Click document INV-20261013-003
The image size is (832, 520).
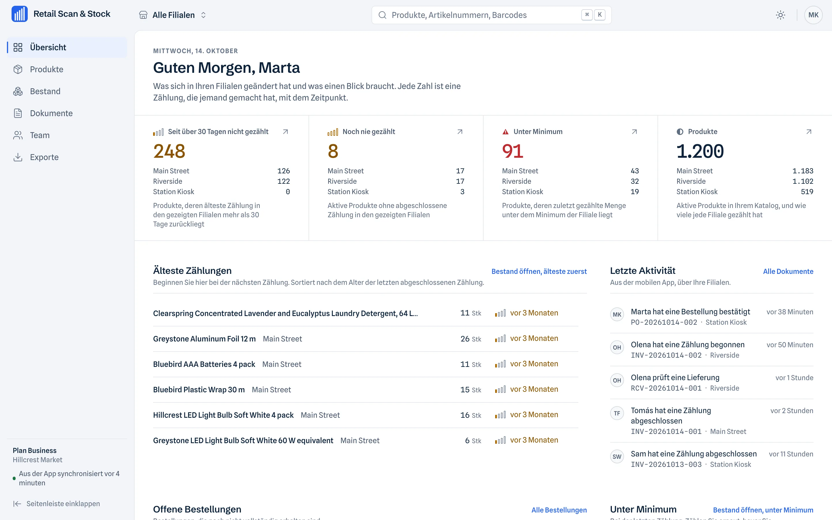click(x=666, y=465)
